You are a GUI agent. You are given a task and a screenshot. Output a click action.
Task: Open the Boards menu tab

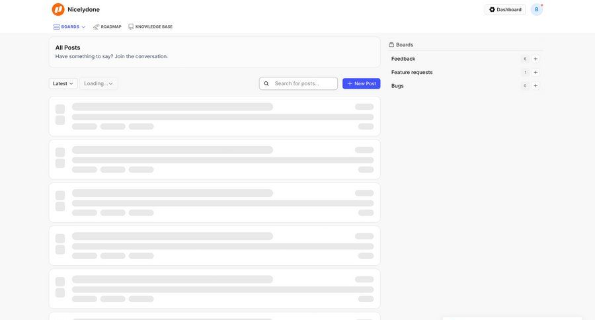tap(69, 27)
